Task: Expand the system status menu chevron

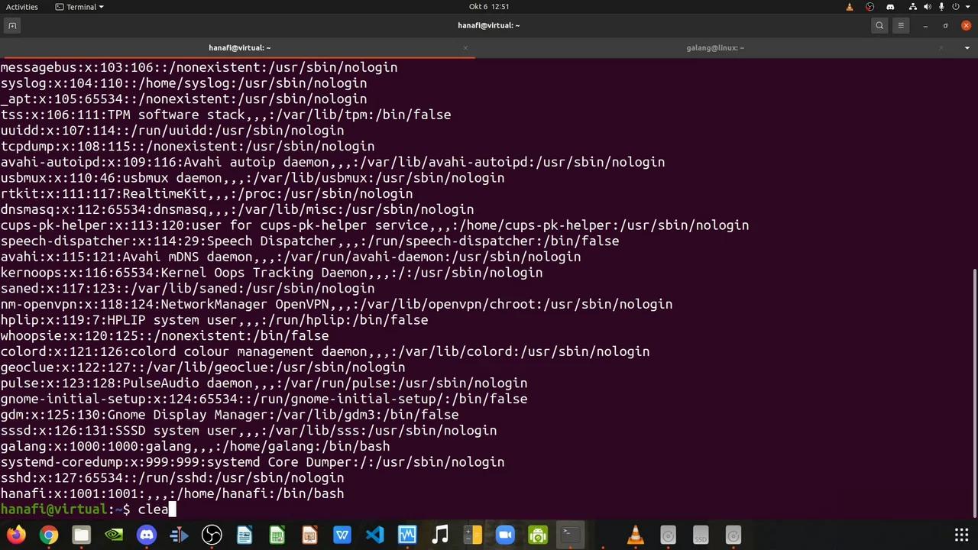Action: pos(967,6)
